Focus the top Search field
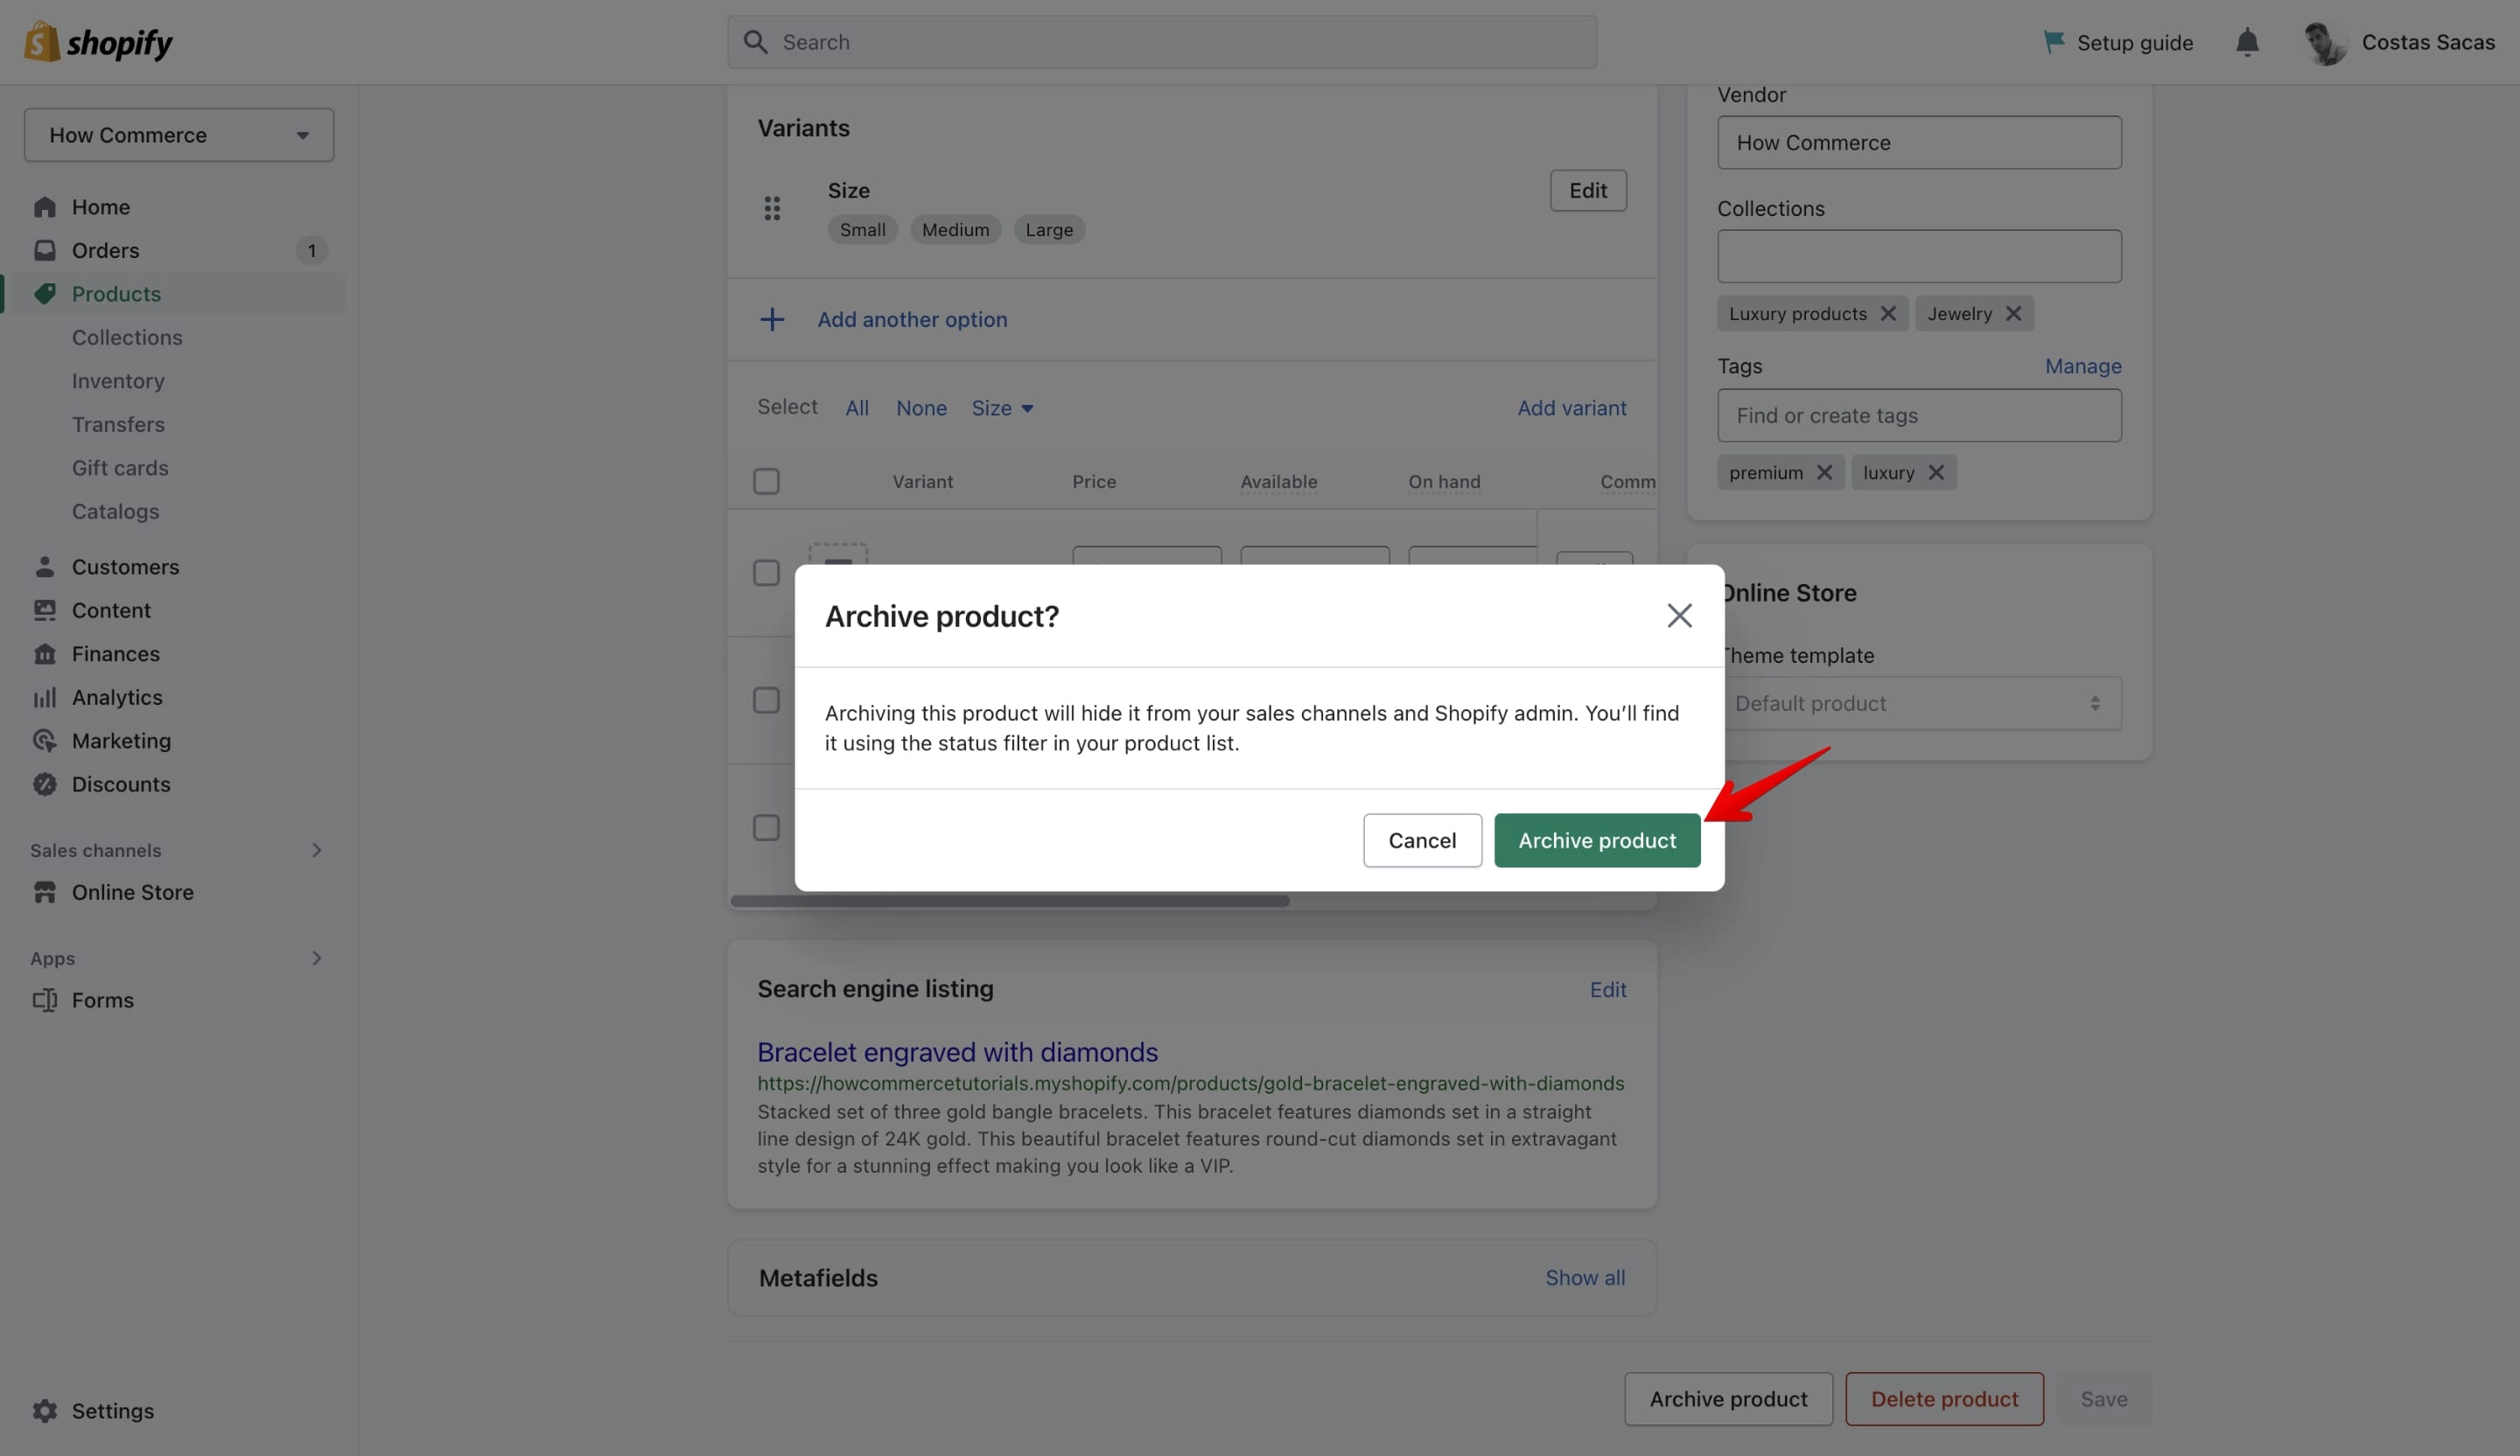 point(1162,42)
